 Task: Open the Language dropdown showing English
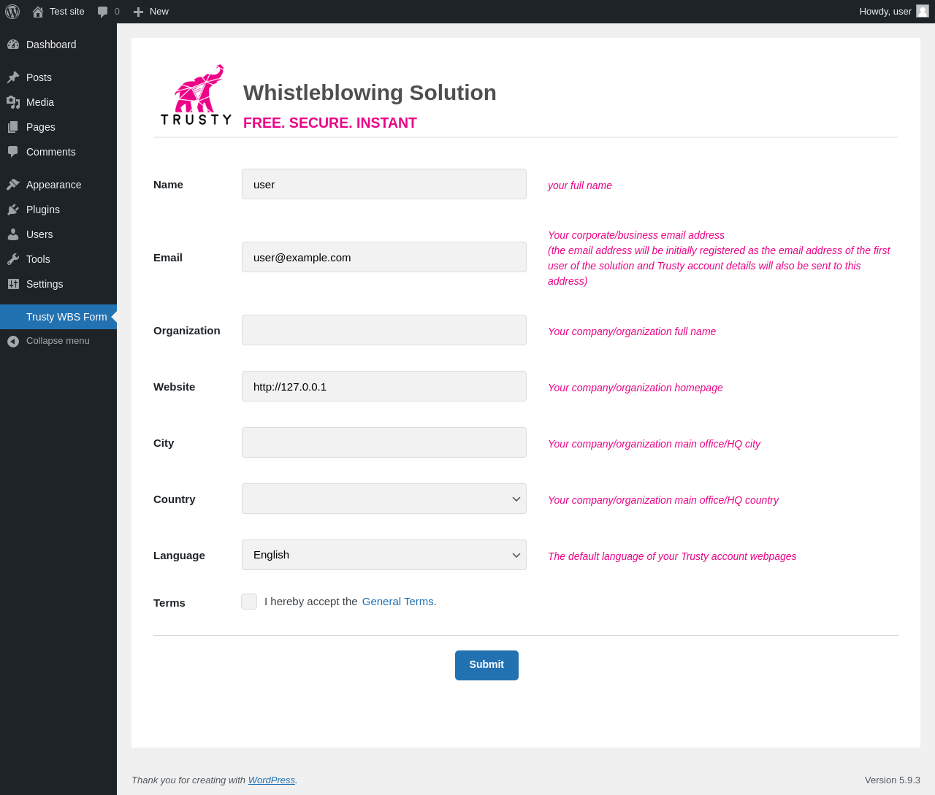coord(384,555)
